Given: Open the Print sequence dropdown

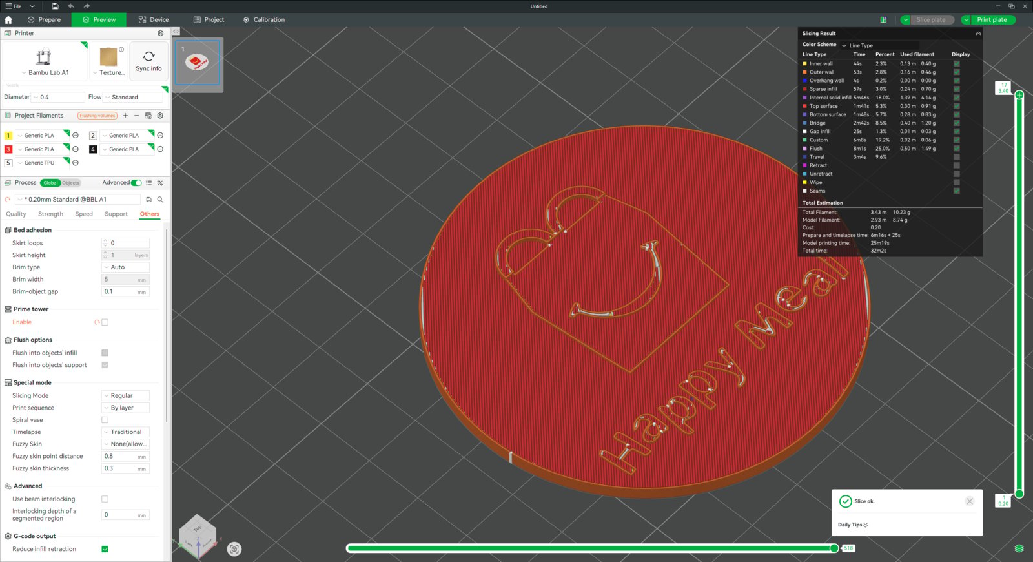Looking at the screenshot, I should point(125,408).
